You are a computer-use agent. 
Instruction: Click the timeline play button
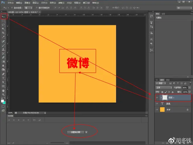(x=19, y=120)
